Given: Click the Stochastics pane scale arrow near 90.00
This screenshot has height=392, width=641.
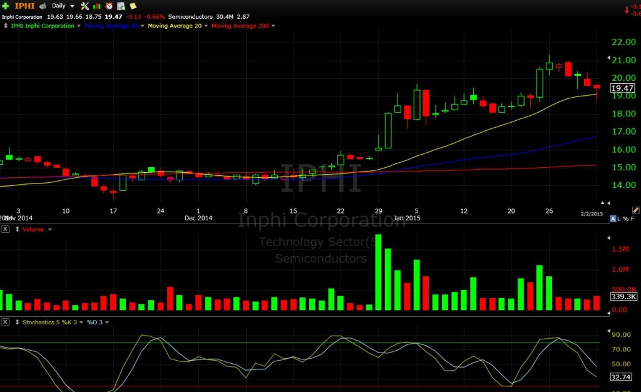Looking at the screenshot, I should (608, 331).
